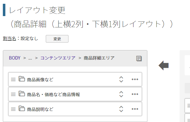Expand the collapsed … breadcrumb item
This screenshot has height=122, width=190.
[30, 58]
